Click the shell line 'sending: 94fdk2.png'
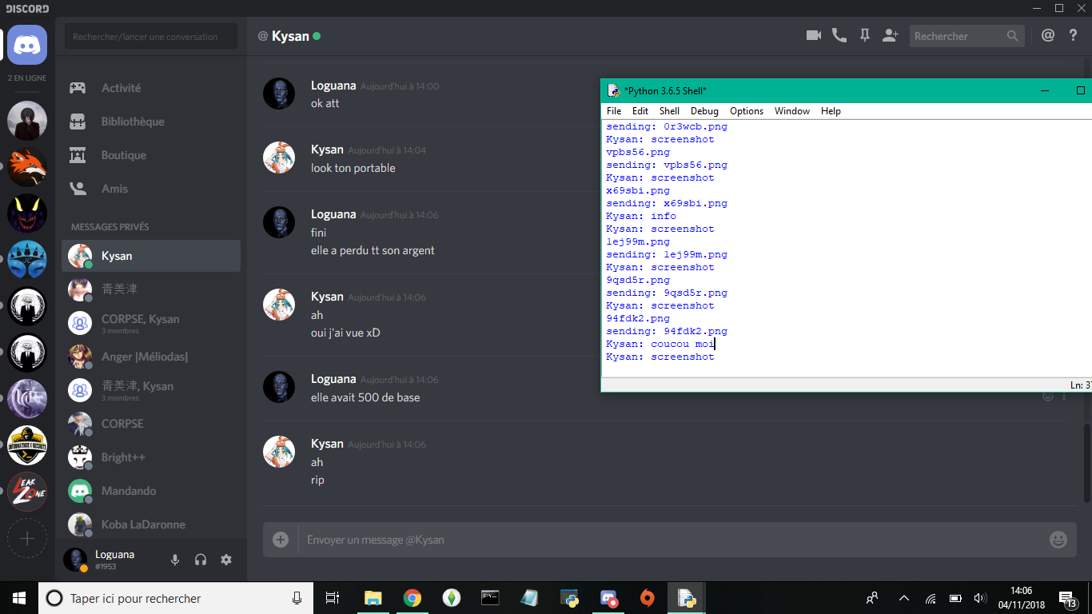Image resolution: width=1092 pixels, height=614 pixels. point(667,331)
